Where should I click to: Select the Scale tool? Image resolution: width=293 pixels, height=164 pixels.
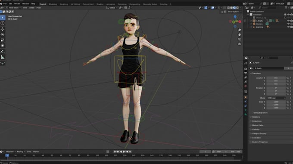pos(3,40)
